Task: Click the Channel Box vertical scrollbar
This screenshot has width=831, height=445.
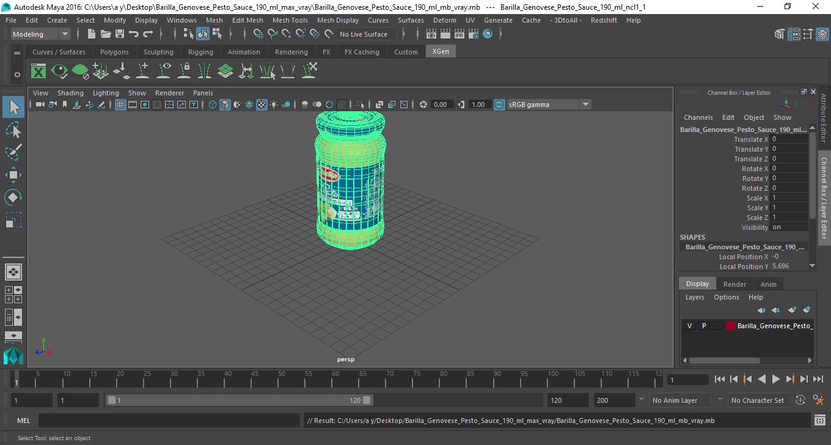Action: [813, 176]
